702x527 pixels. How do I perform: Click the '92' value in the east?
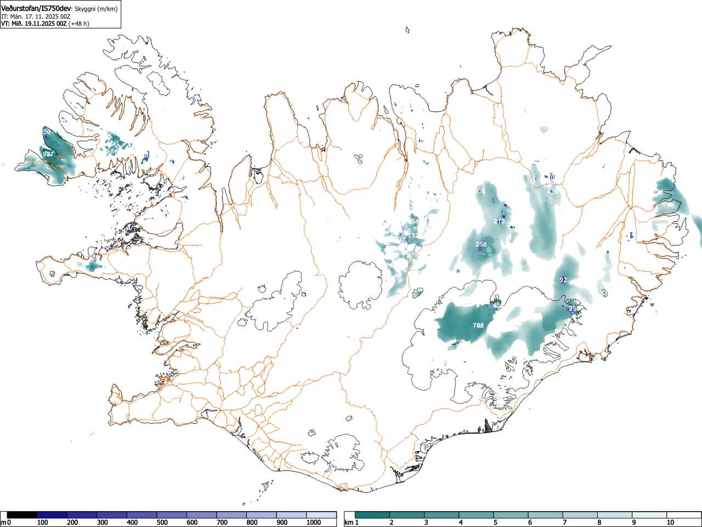coord(563,280)
